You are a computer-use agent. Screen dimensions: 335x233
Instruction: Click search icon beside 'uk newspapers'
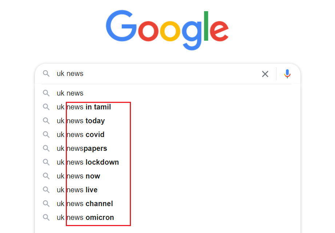coord(46,149)
